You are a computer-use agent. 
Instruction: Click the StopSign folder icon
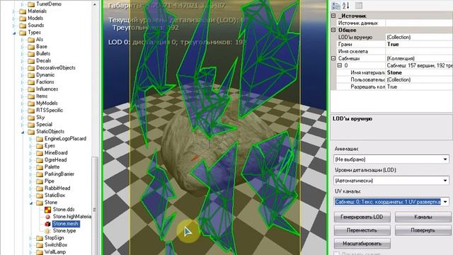pyautogui.click(x=40, y=238)
